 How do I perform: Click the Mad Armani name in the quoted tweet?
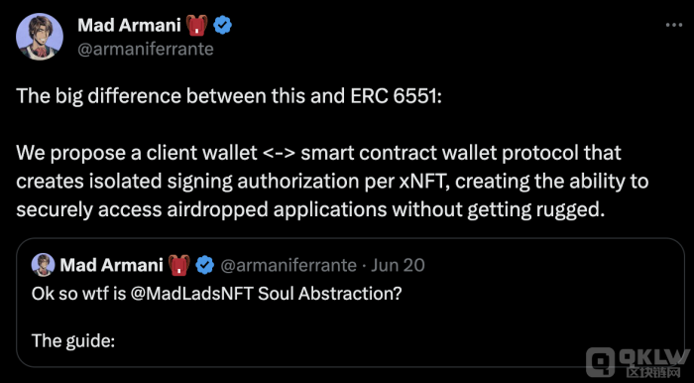click(x=111, y=265)
